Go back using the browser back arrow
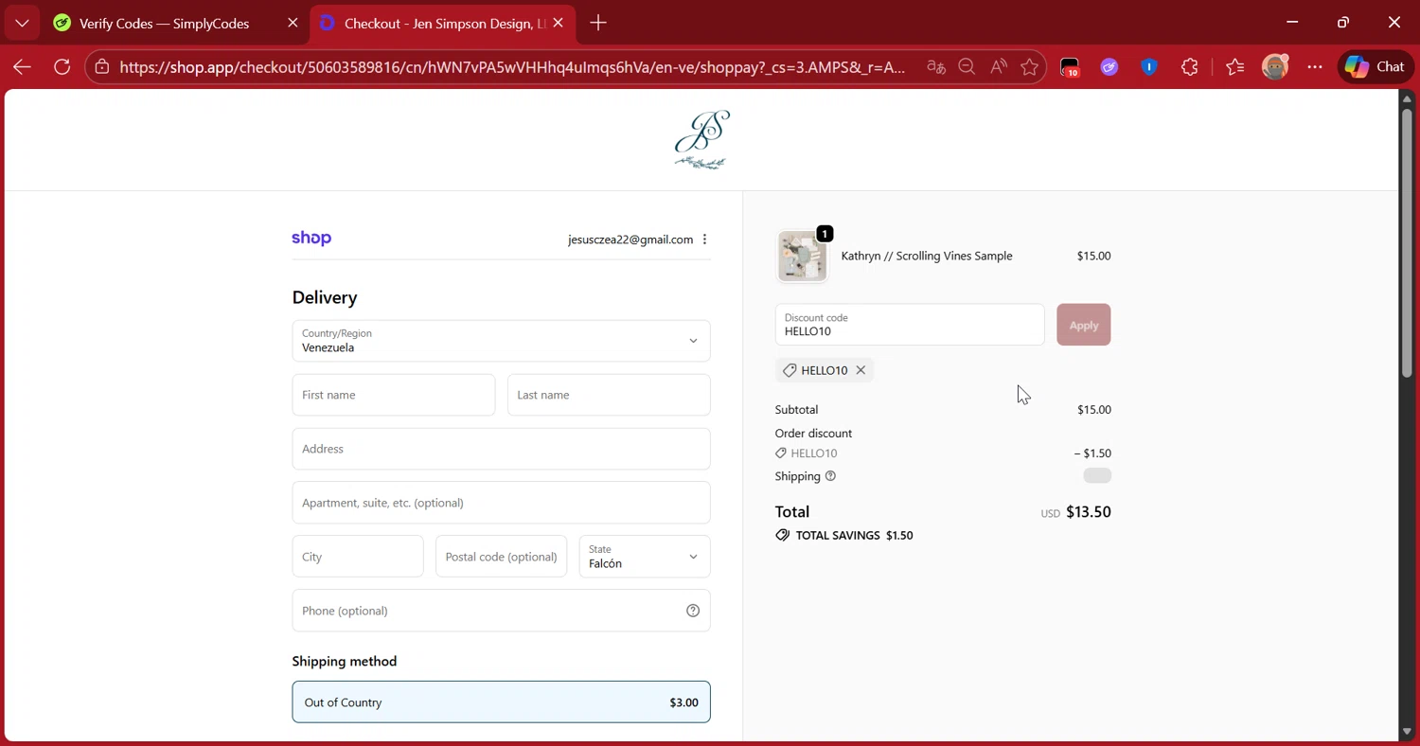Image resolution: width=1420 pixels, height=746 pixels. point(23,66)
